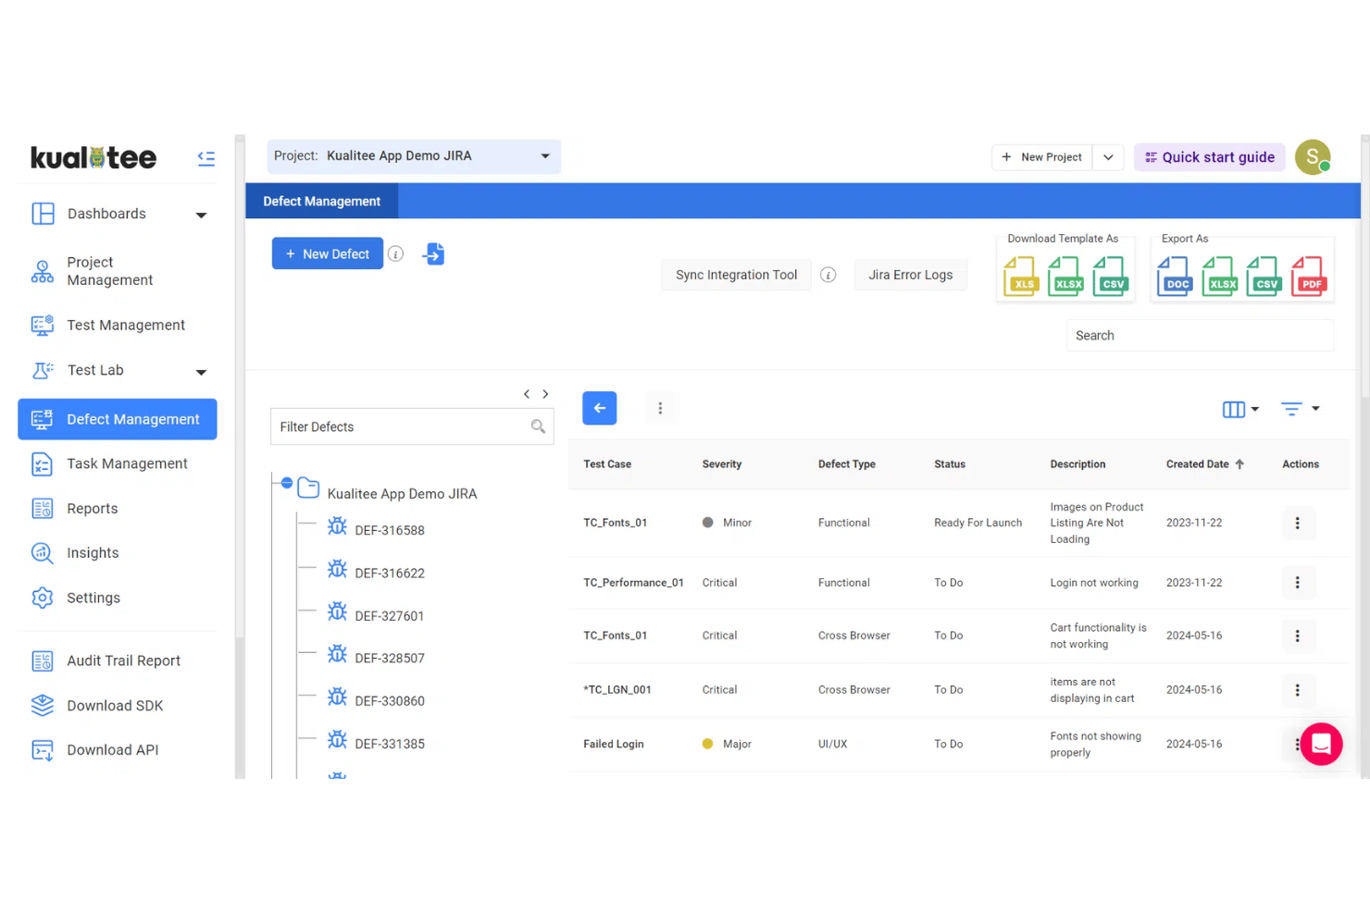The height and width of the screenshot is (913, 1370).
Task: Select Defect Management in the sidebar
Action: point(118,419)
